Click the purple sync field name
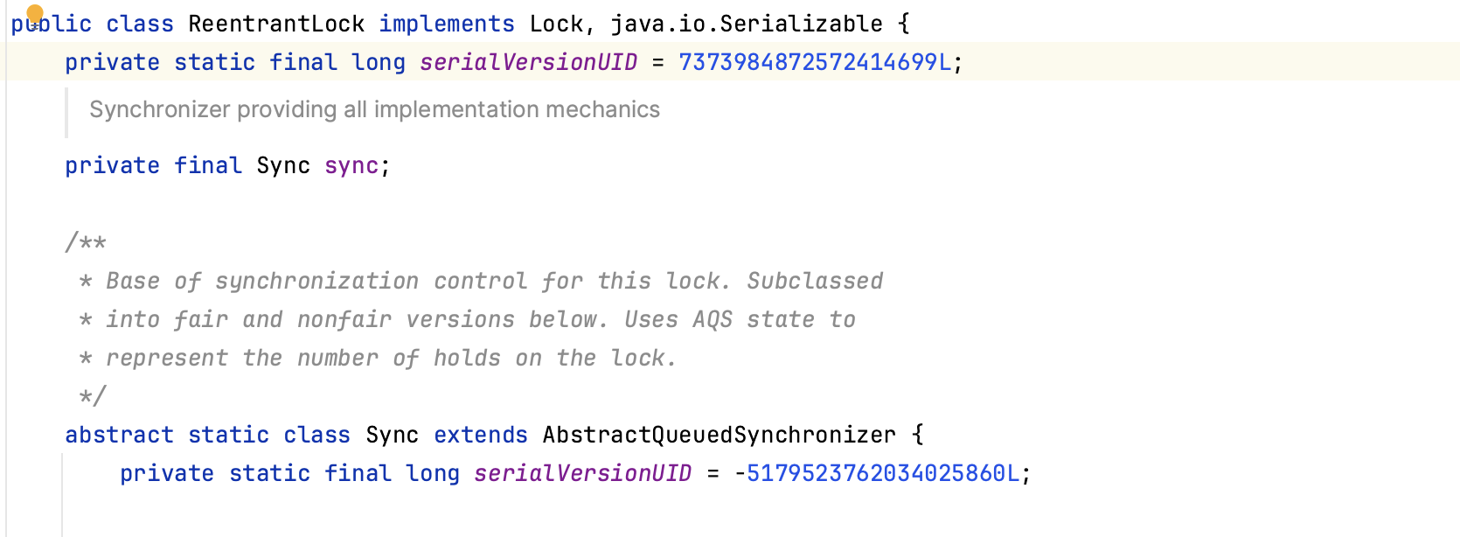1460x537 pixels. (351, 165)
